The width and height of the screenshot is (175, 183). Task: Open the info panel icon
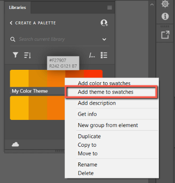coord(165,16)
